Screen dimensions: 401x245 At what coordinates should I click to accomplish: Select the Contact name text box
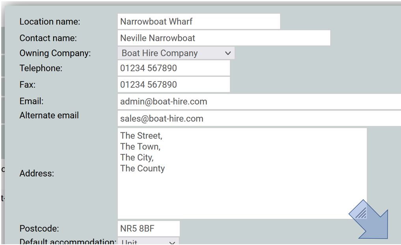point(224,38)
